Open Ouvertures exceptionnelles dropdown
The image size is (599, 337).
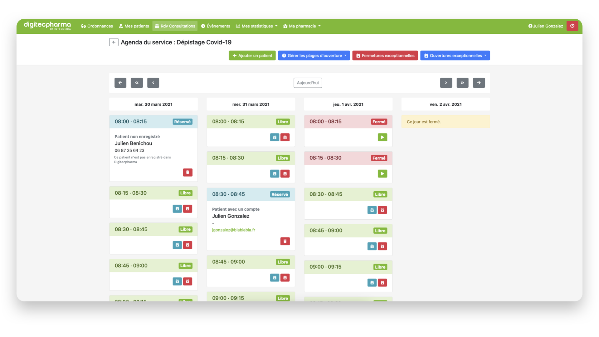(455, 56)
